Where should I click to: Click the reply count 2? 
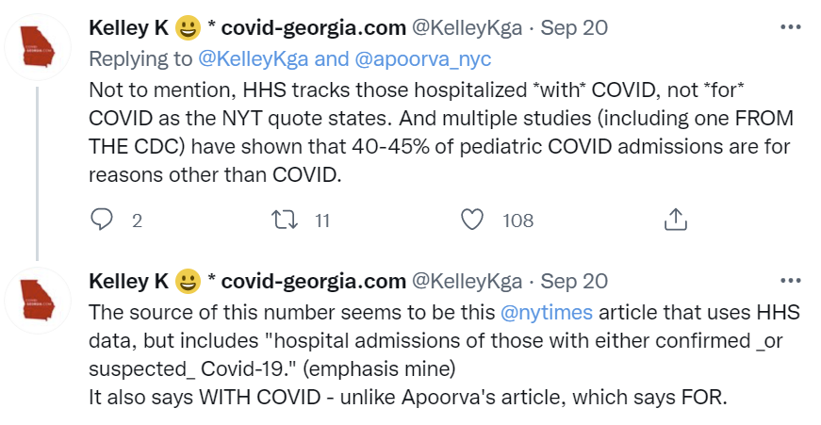point(138,221)
